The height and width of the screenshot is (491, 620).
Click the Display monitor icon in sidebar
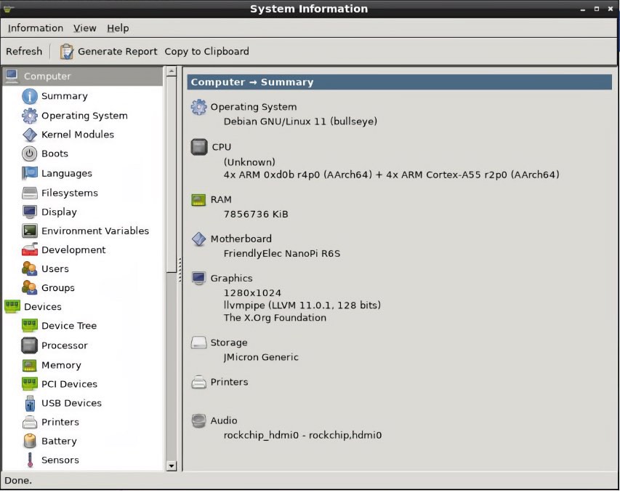click(30, 212)
